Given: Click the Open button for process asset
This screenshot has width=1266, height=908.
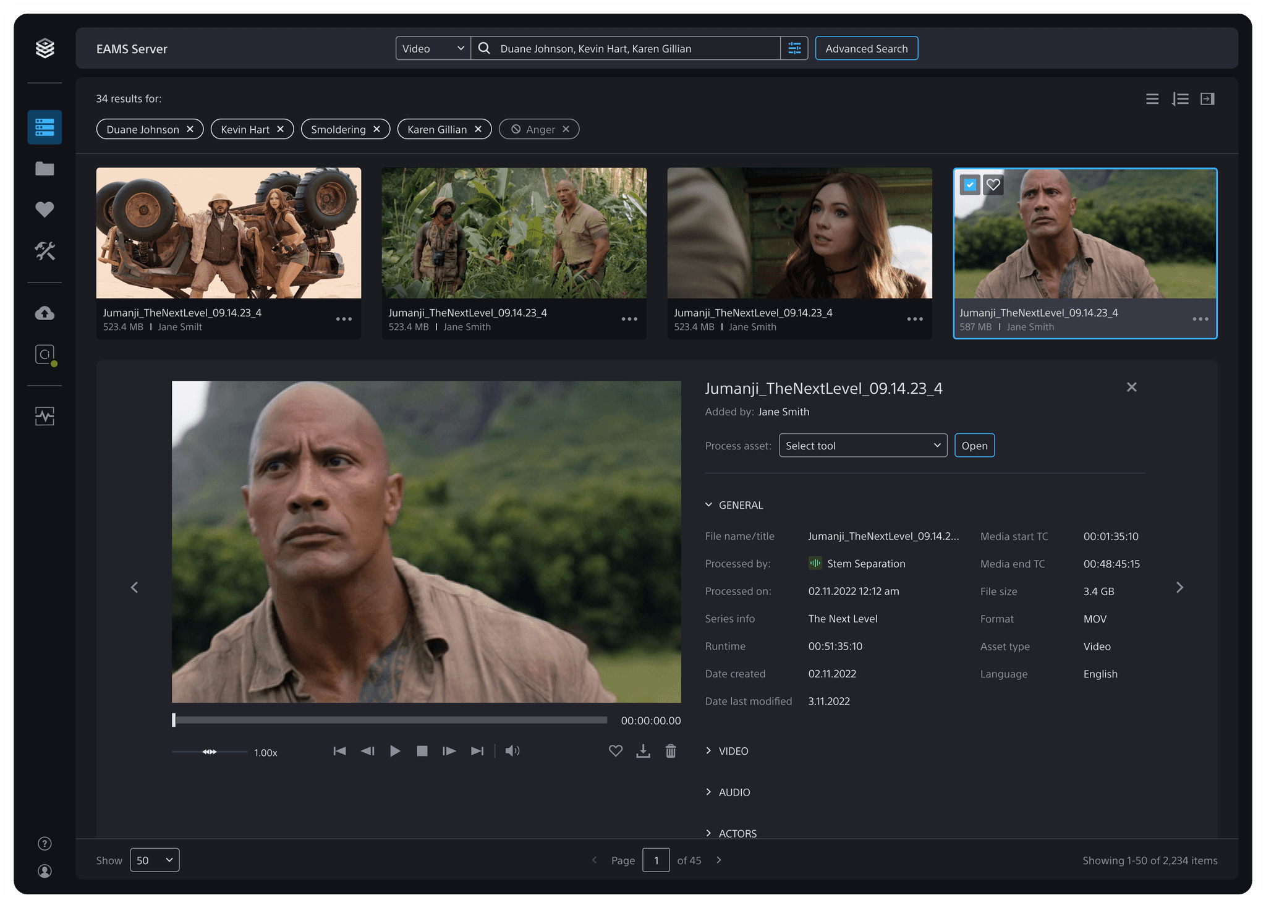Looking at the screenshot, I should 975,446.
